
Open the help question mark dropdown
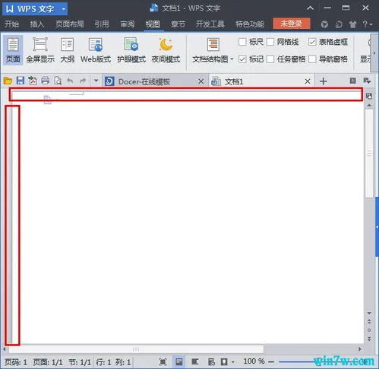pos(368,24)
